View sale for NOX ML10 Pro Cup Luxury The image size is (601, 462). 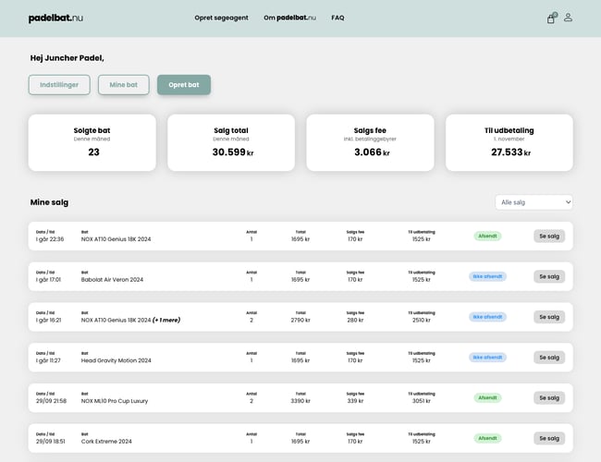pos(548,397)
